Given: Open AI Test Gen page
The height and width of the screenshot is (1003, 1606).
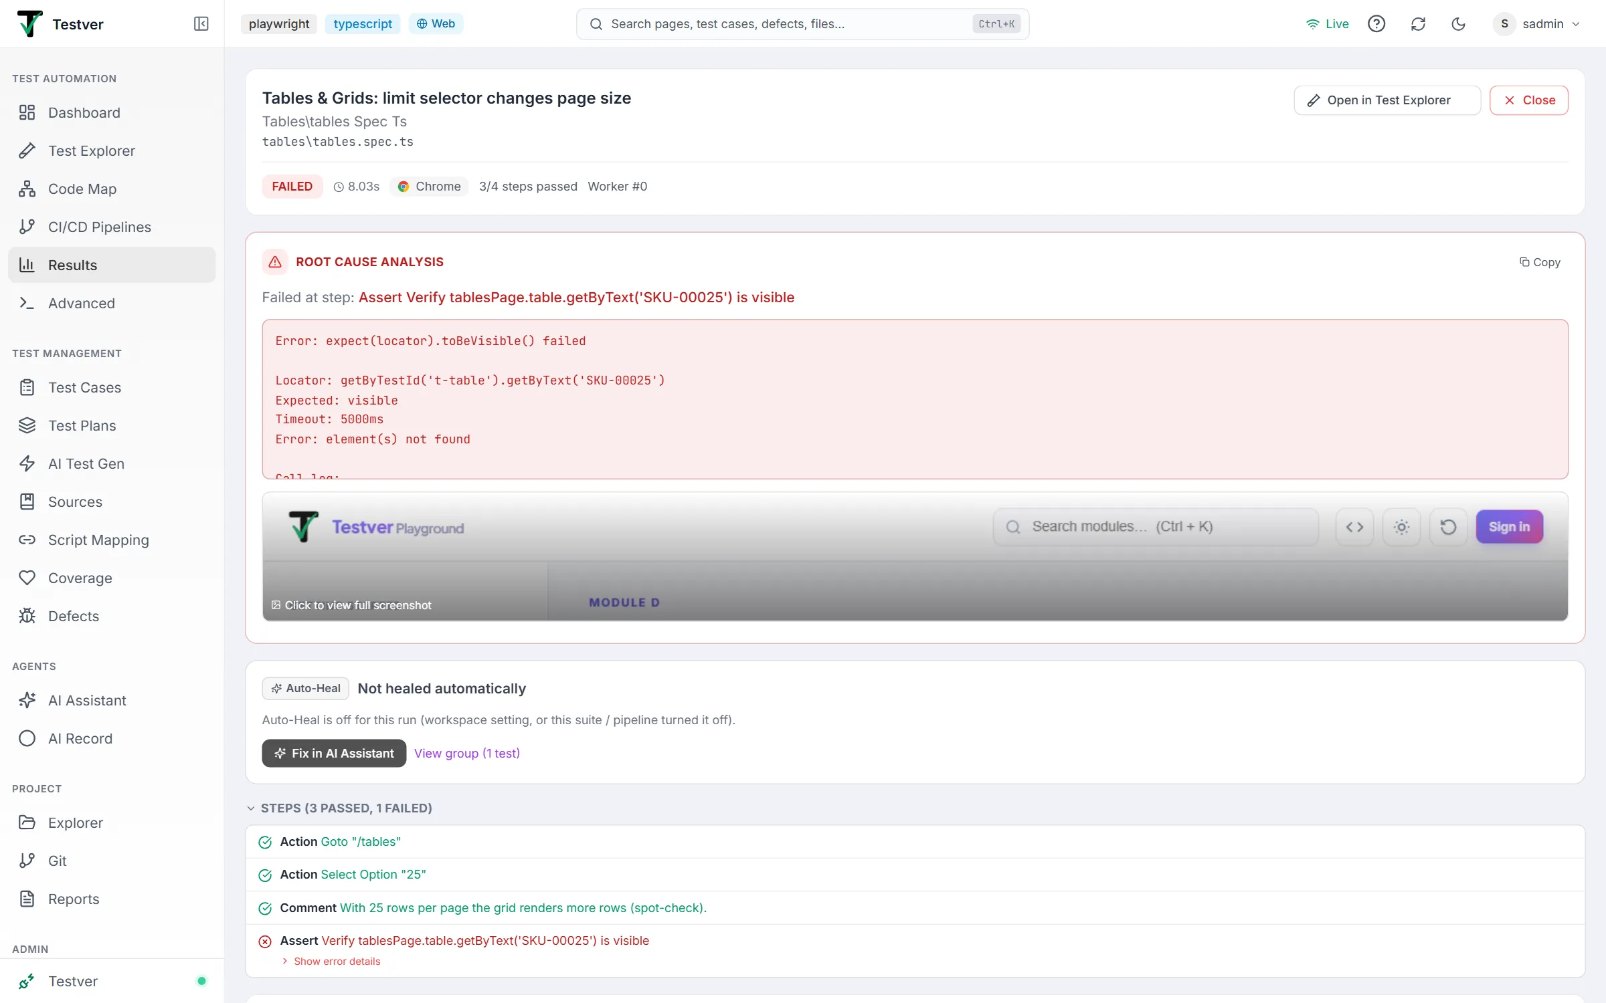Looking at the screenshot, I should (112, 463).
